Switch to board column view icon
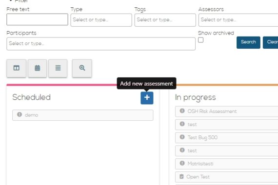Screen dimensions: 278x185 tap(16, 68)
